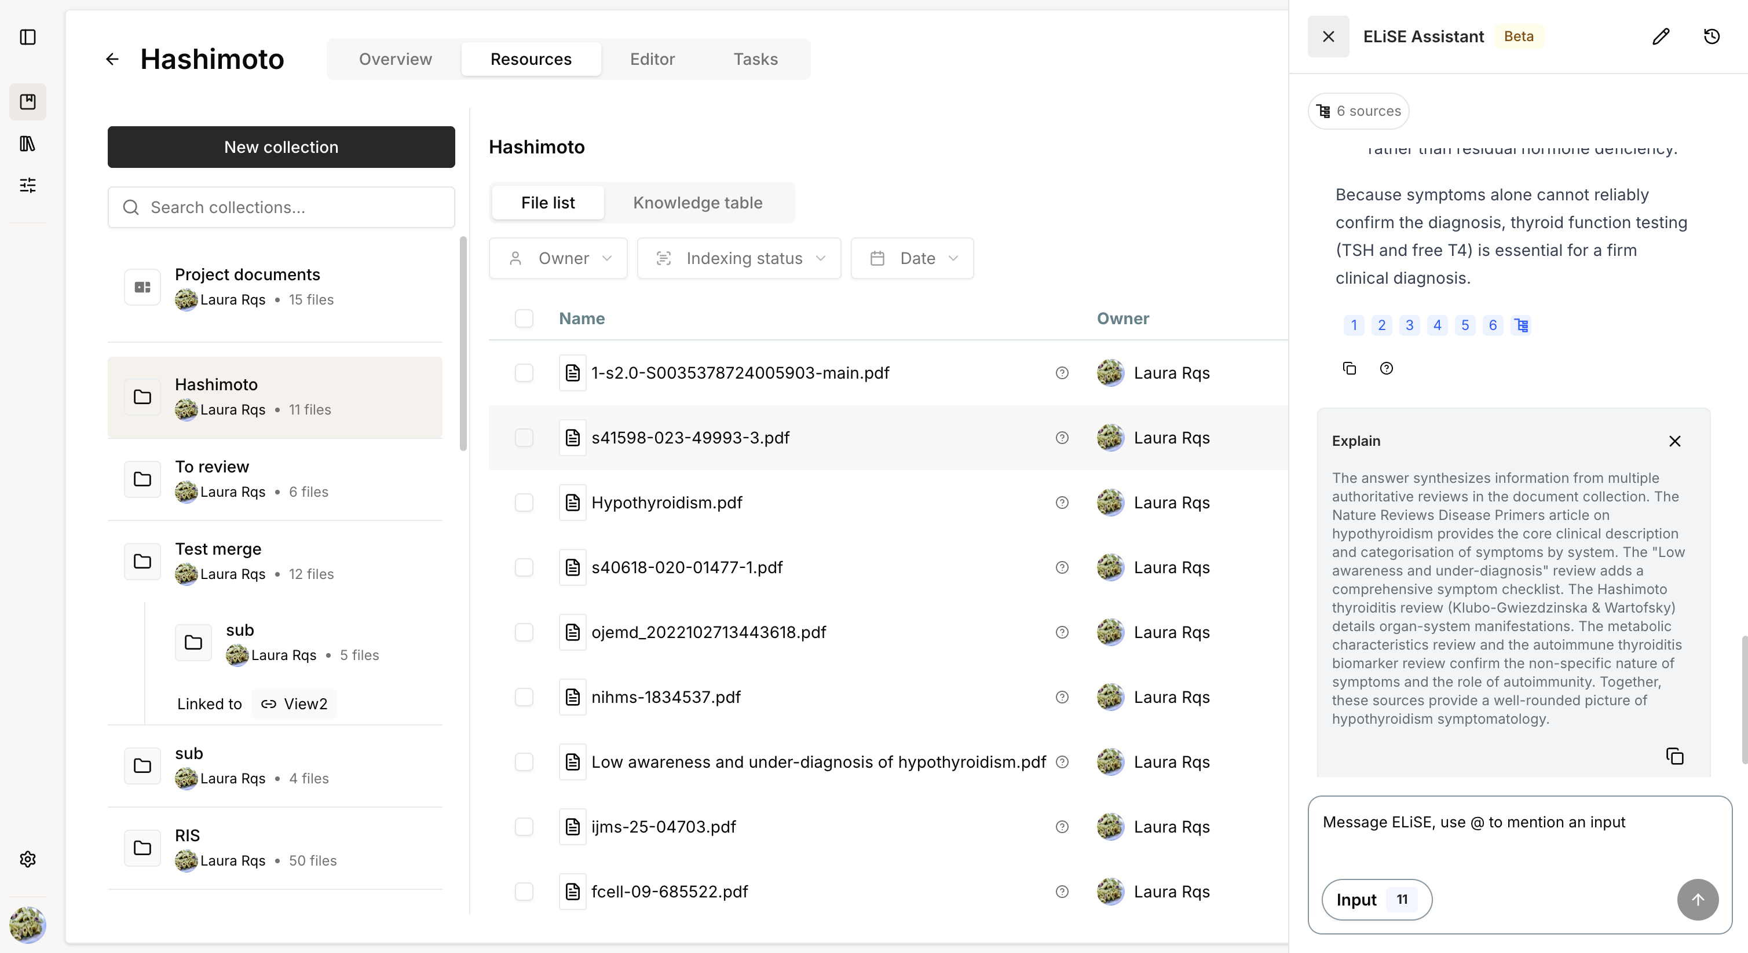
Task: Click the info icon for Hypothyroidism.pdf
Action: (x=1062, y=502)
